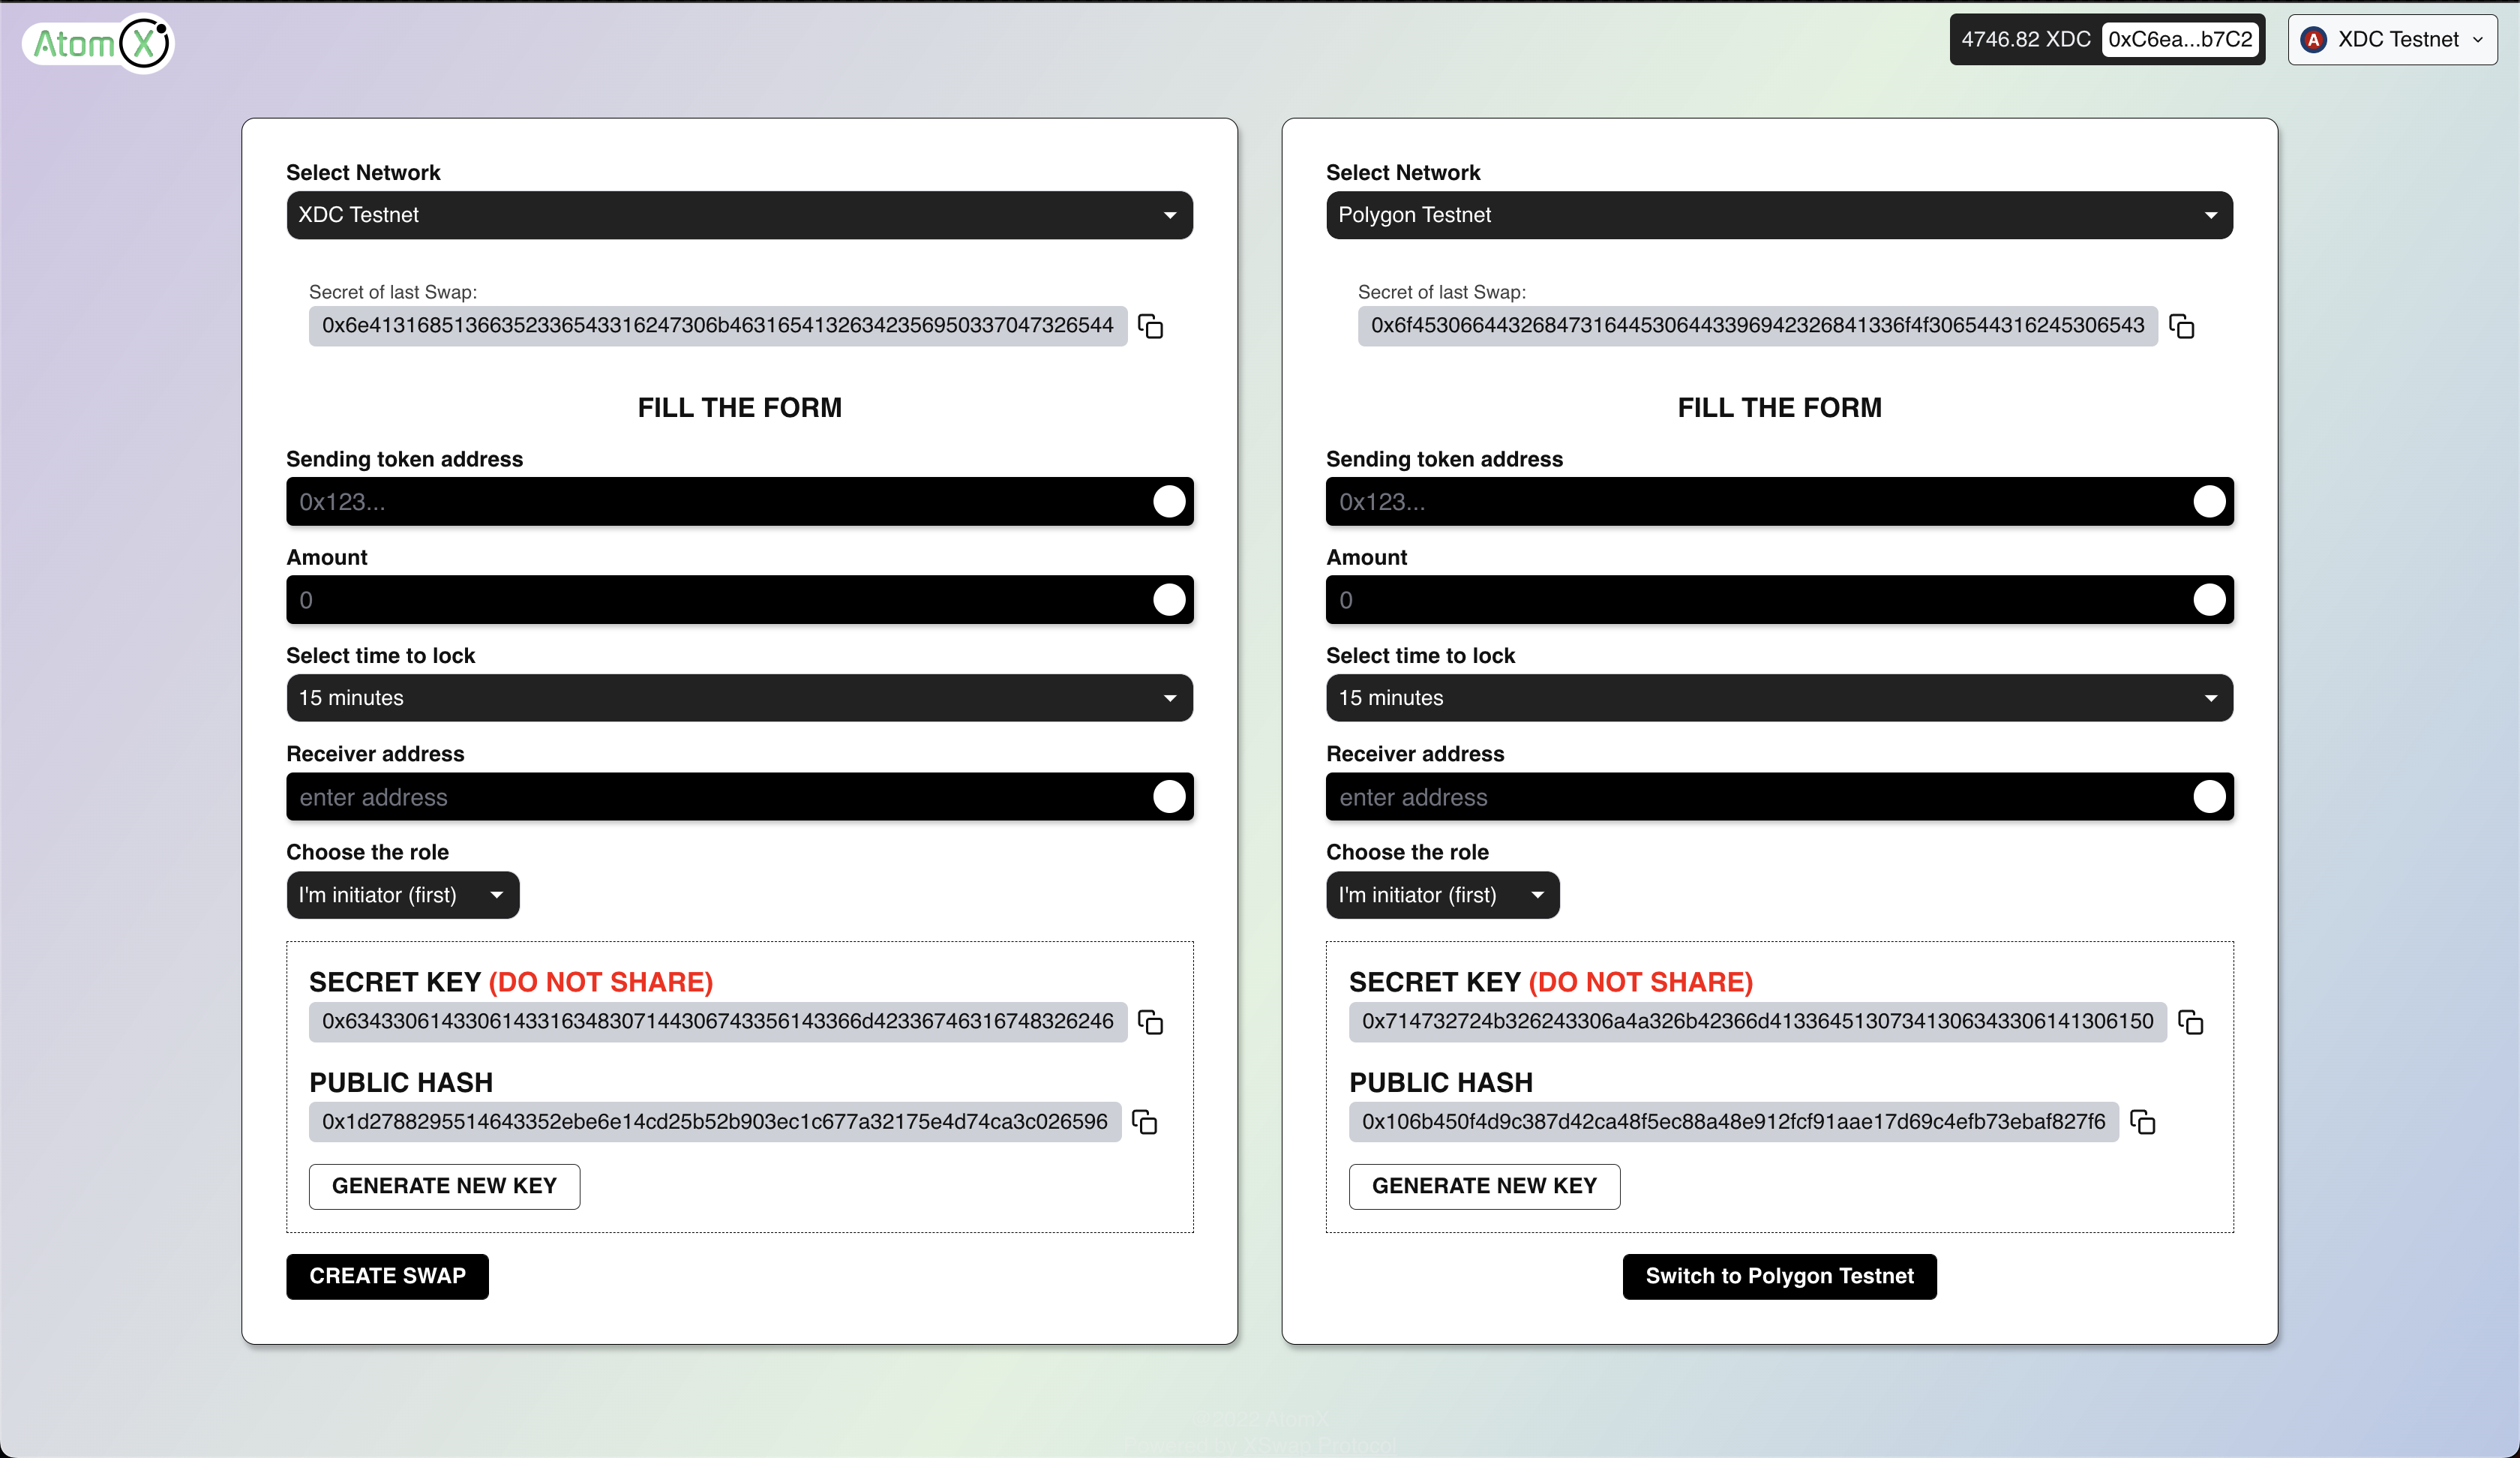Click Switch to Polygon Testnet button
Screen dimensions: 2520x1458
[1778, 1276]
